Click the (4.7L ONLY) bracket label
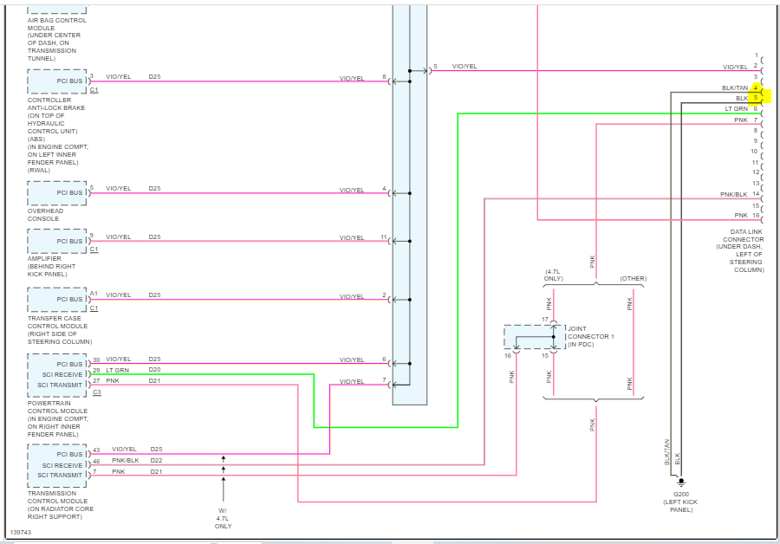 coord(553,275)
